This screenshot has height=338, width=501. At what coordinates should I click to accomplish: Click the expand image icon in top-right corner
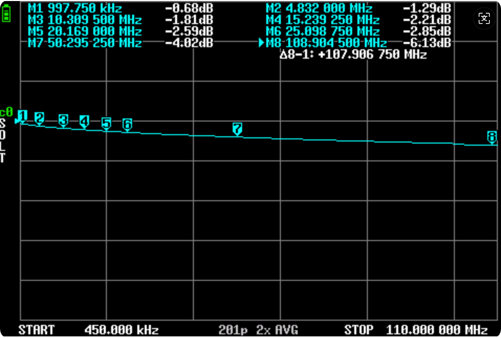pos(484,19)
